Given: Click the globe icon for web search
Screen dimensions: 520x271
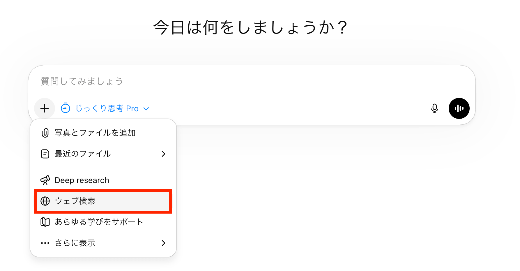Looking at the screenshot, I should pyautogui.click(x=45, y=201).
